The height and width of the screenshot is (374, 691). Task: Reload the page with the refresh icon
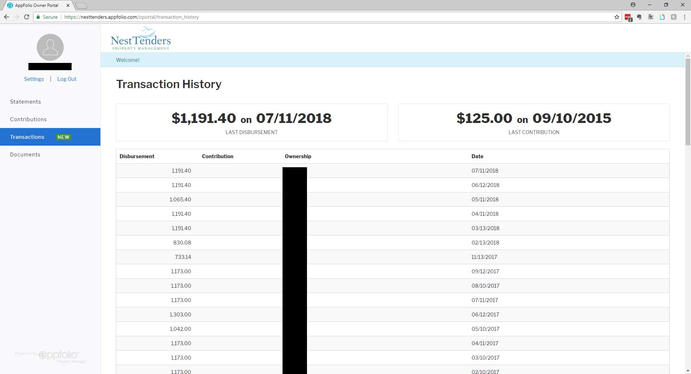click(x=27, y=17)
